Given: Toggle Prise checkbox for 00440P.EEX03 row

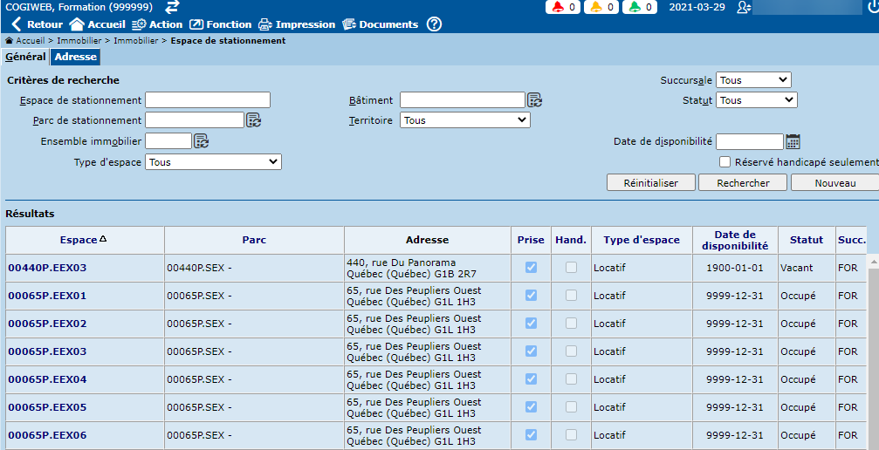Looking at the screenshot, I should (x=531, y=268).
